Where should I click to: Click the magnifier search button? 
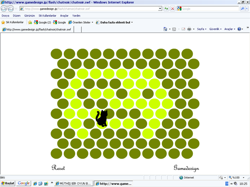(x=242, y=9)
